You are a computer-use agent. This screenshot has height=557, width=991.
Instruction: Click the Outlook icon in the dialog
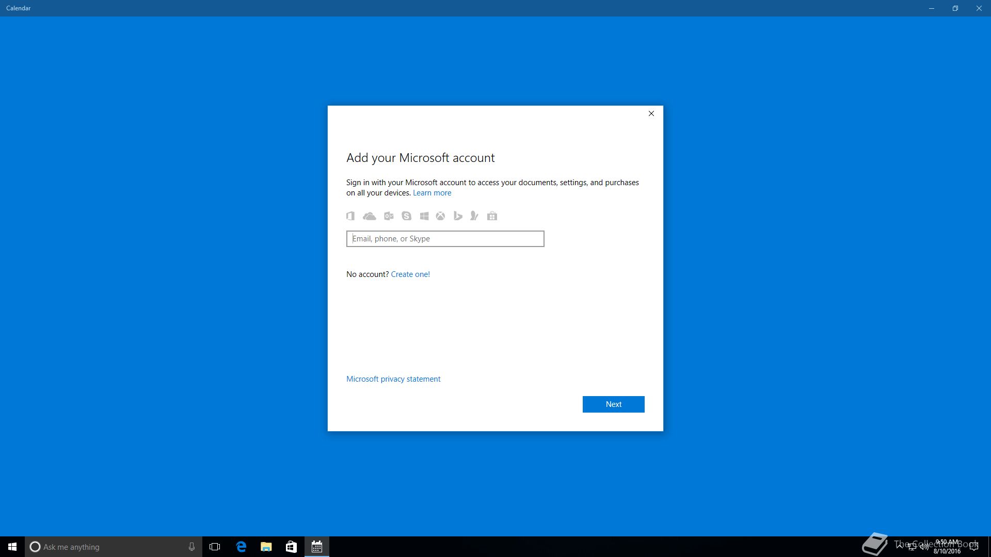389,216
